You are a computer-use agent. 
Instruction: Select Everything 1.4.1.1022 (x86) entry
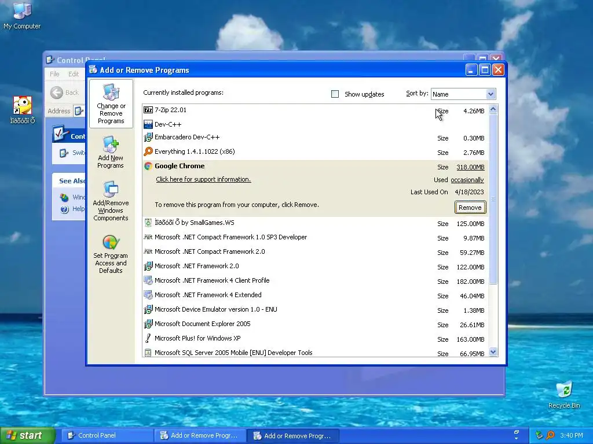316,152
